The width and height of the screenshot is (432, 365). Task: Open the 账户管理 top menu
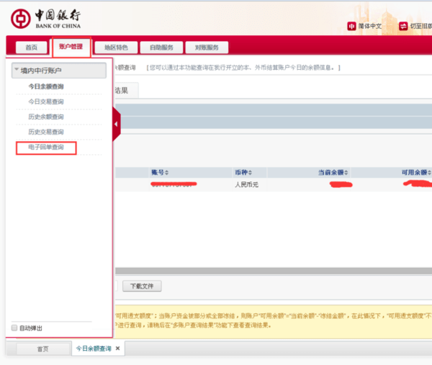[x=71, y=48]
